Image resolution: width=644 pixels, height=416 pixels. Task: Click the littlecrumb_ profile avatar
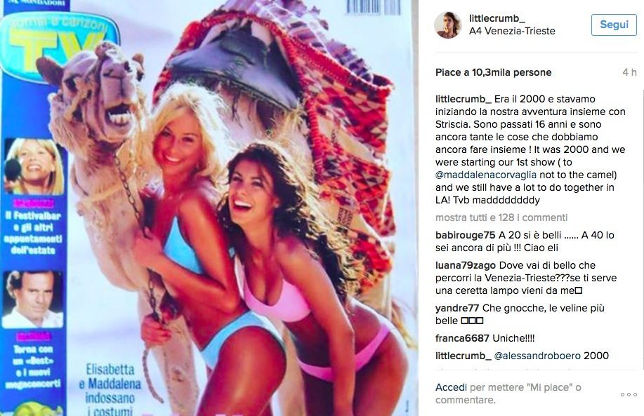[447, 25]
